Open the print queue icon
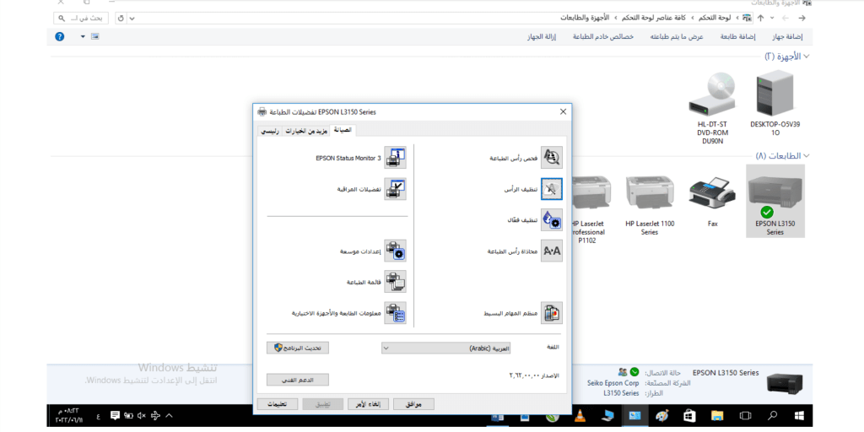864x432 pixels. point(395,282)
